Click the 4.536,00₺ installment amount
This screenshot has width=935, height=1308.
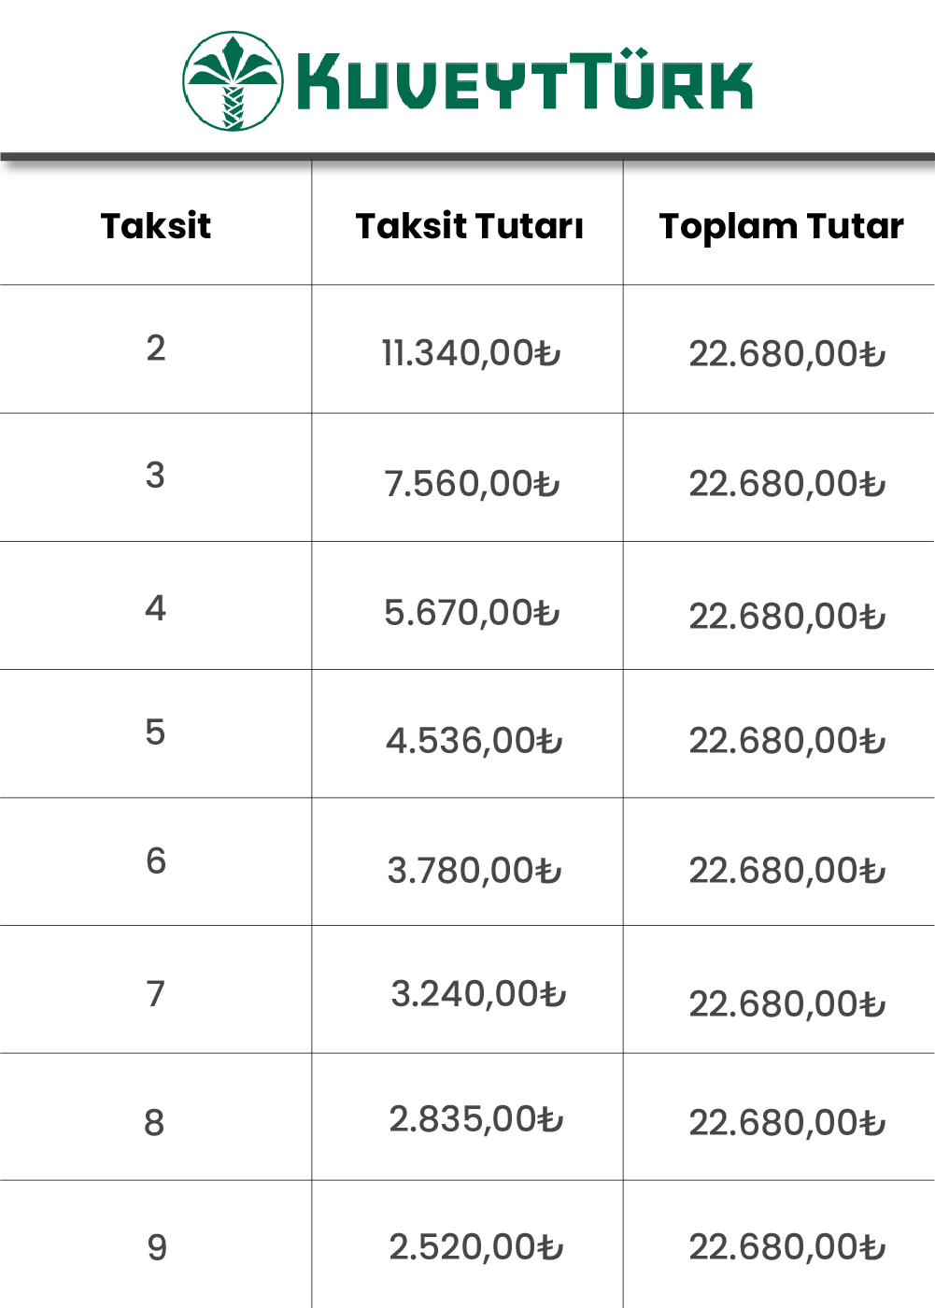pyautogui.click(x=475, y=741)
